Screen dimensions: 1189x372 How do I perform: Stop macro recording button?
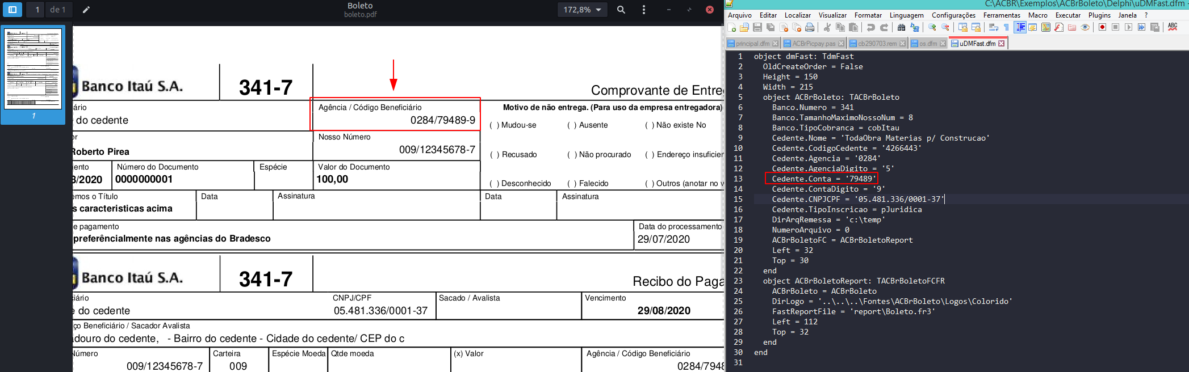(x=1115, y=27)
